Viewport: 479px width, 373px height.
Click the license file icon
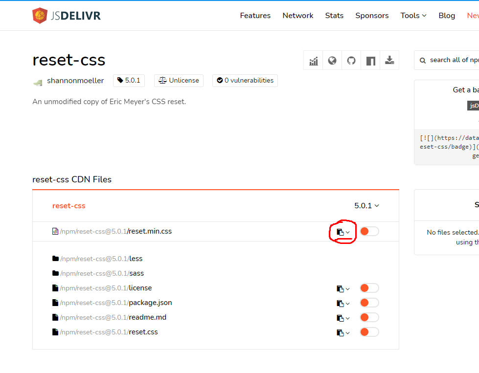pos(55,288)
